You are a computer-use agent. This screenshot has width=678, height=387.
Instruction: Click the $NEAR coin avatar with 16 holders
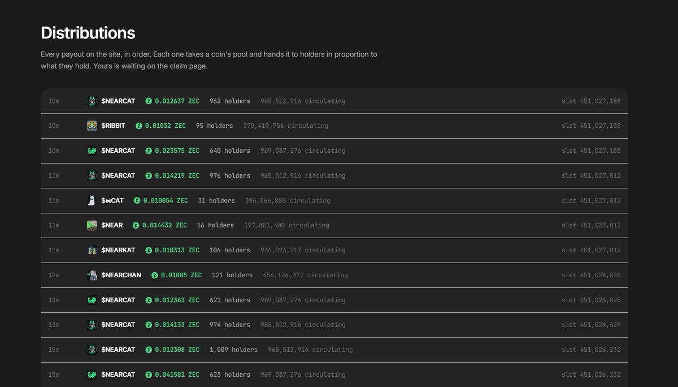92,225
